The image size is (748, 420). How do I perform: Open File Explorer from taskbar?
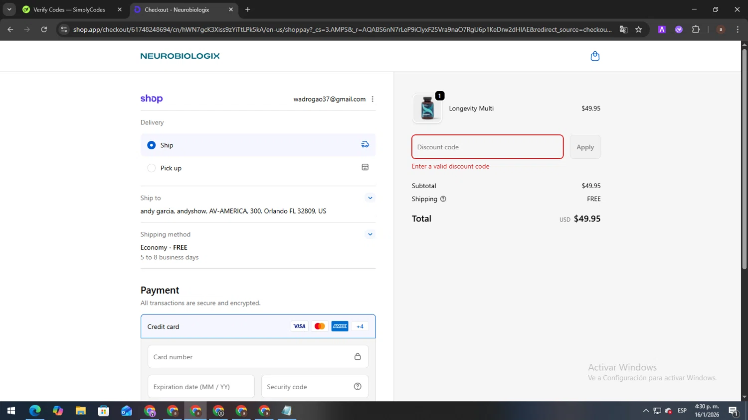[81, 411]
